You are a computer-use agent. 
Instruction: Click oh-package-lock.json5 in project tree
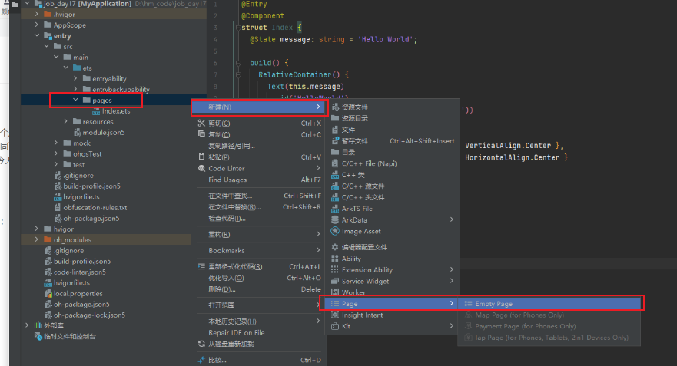(89, 315)
